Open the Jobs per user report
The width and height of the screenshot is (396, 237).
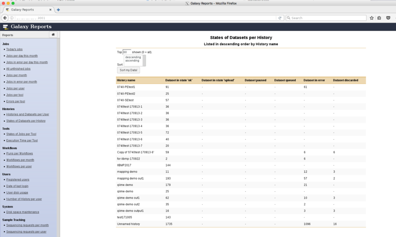[x=15, y=88]
